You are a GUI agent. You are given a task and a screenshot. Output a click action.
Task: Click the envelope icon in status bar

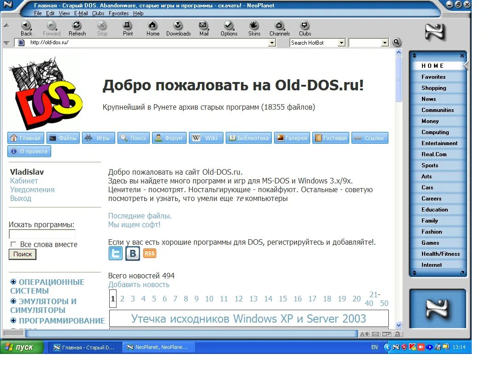(x=375, y=334)
